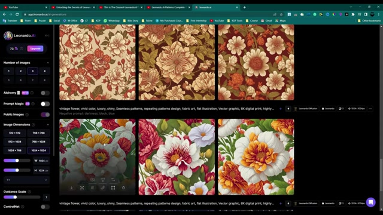Switch to This is The Craziest Leonardo tab

(x=121, y=7)
